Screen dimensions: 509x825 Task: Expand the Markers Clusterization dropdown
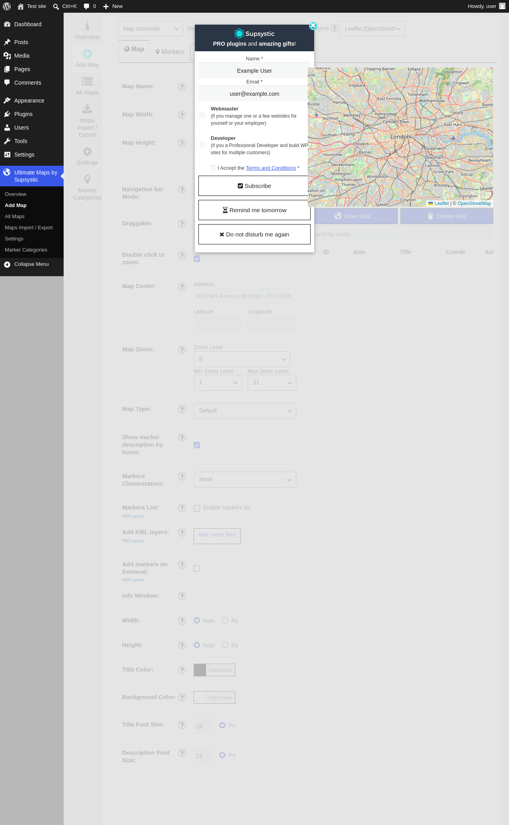[x=245, y=480]
